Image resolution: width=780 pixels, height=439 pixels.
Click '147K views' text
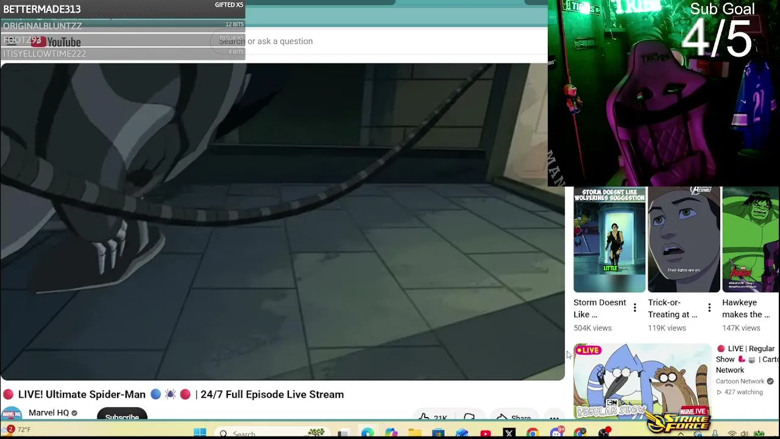[741, 328]
